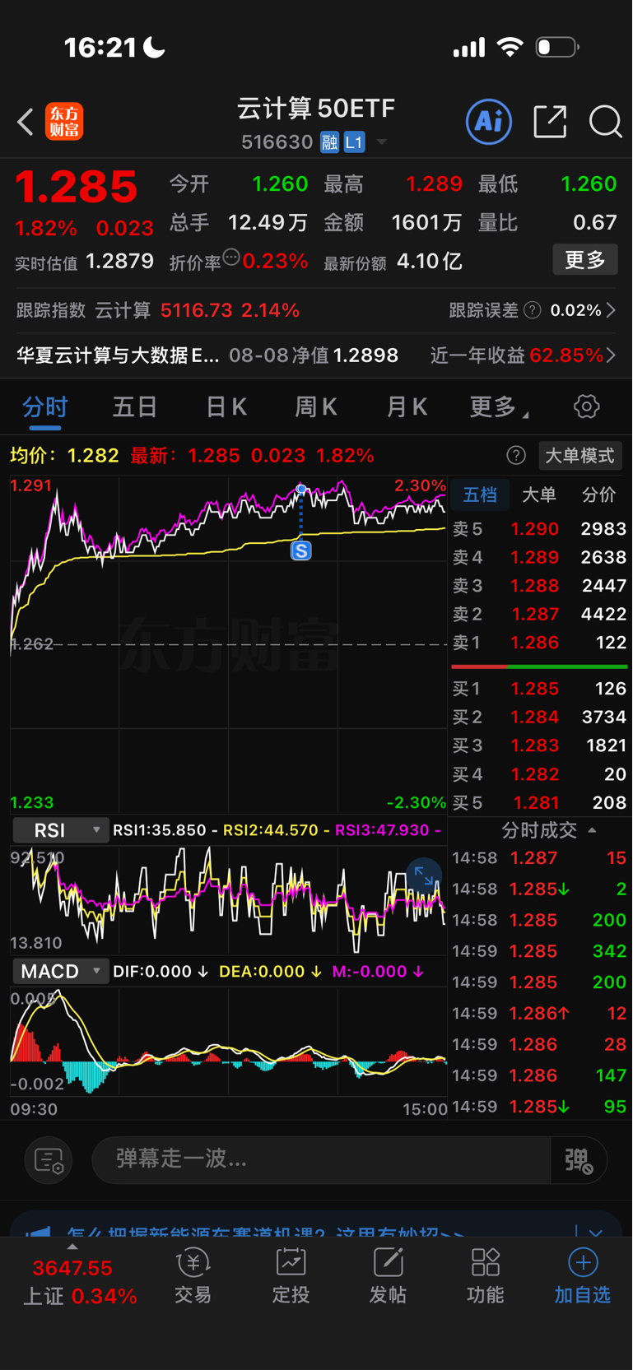This screenshot has height=1370, width=633.
Task: Tap the 折价率 info bubble icon
Action: tap(231, 258)
